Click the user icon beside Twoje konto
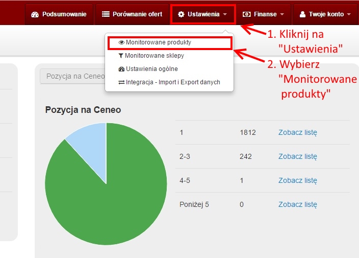 pos(302,14)
